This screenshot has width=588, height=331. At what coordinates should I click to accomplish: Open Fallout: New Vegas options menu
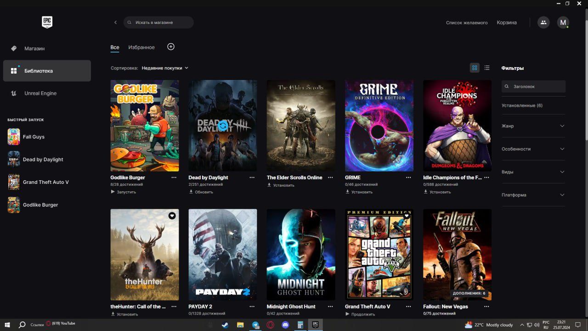[x=486, y=307]
